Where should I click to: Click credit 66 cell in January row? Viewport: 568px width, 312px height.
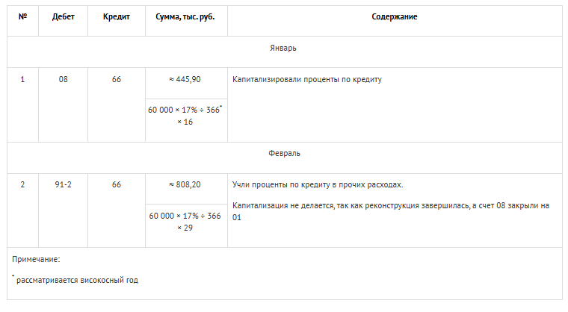116,79
